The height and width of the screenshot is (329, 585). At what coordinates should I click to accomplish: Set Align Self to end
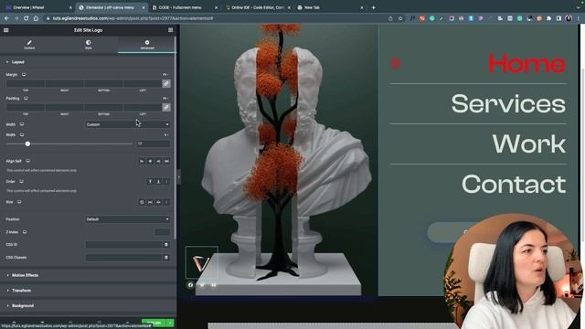pos(158,161)
